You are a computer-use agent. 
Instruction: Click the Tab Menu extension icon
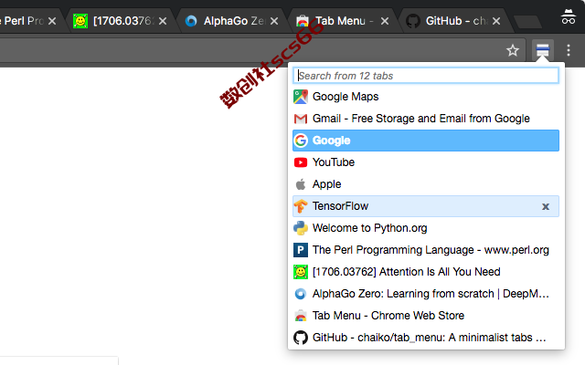pos(542,50)
